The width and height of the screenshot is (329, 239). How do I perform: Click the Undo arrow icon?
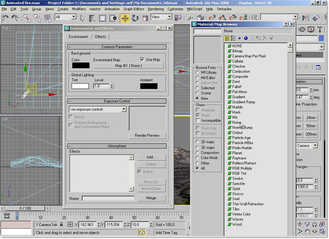coord(6,18)
